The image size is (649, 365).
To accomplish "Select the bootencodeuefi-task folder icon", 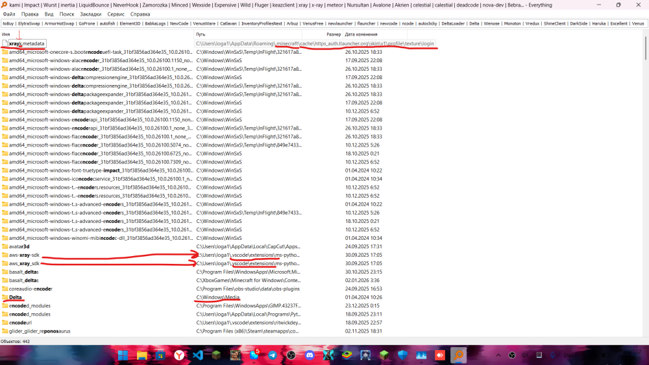I will [5, 52].
